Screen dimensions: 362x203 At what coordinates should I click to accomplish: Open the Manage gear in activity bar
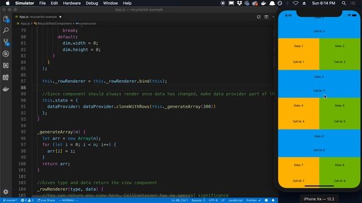[6, 192]
